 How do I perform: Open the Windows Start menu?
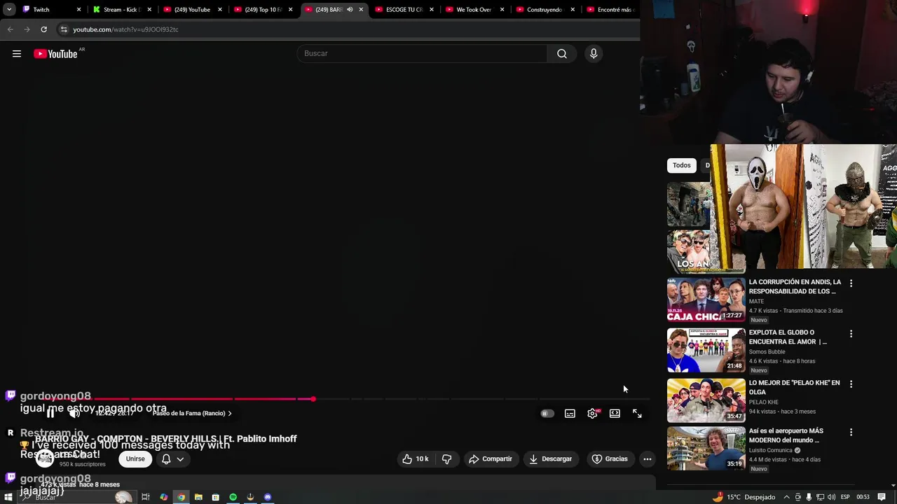tap(8, 497)
